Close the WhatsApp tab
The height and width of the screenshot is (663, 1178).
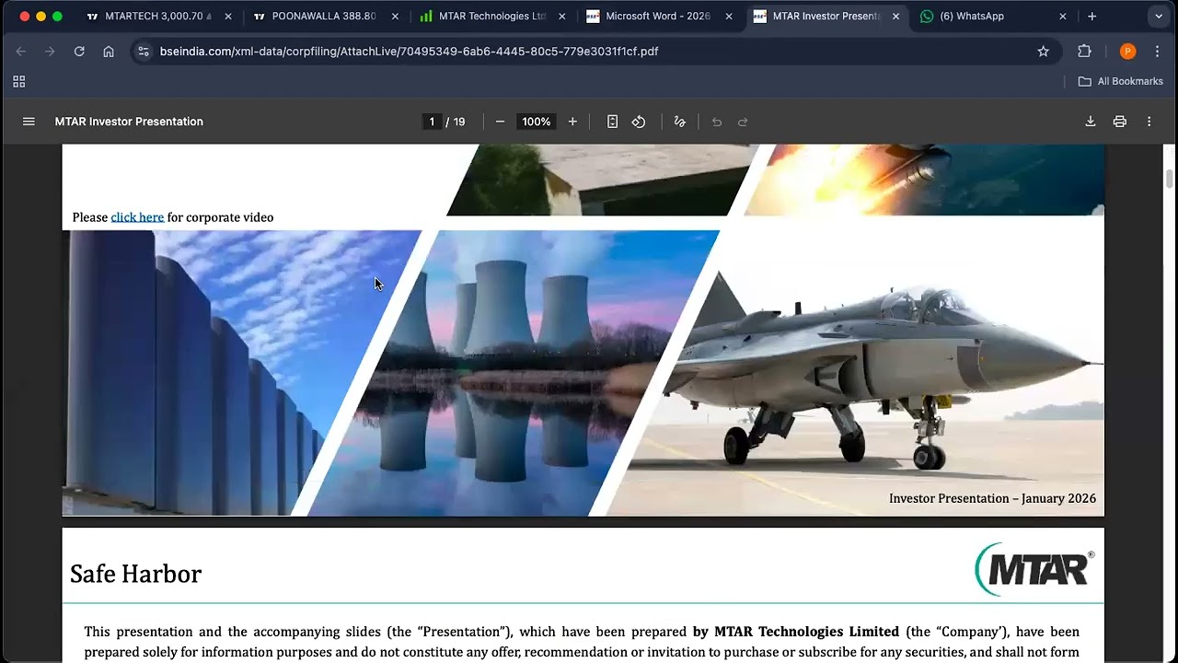pos(1062,17)
